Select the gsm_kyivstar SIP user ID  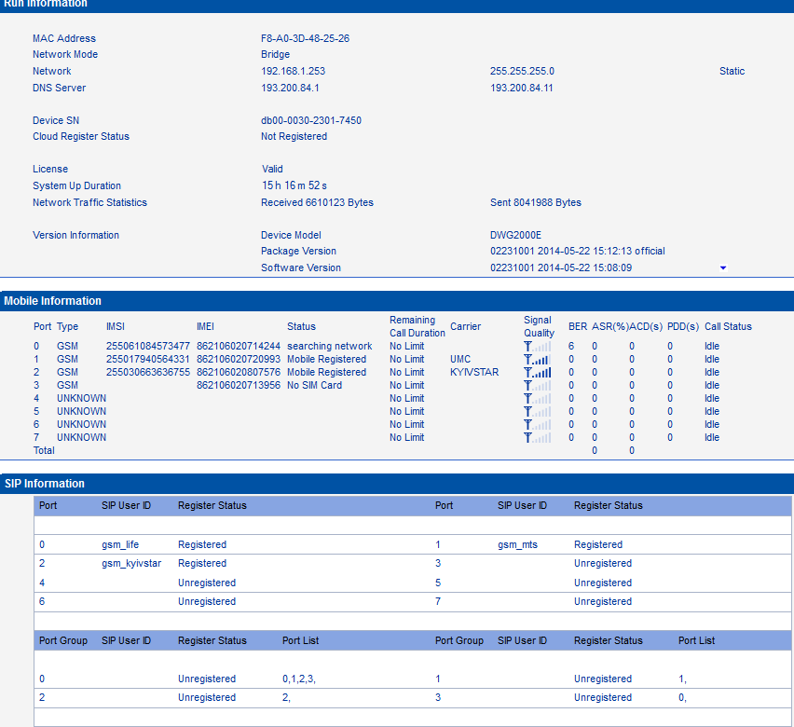pos(131,563)
